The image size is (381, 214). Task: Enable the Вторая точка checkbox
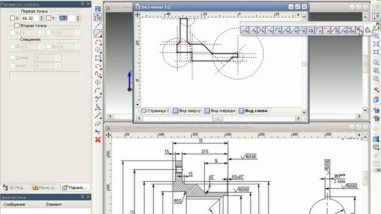(17, 26)
